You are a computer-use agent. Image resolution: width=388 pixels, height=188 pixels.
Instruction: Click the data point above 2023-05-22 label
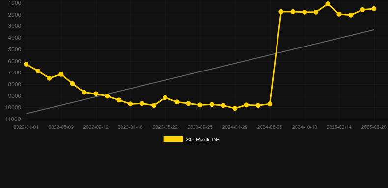[166, 98]
